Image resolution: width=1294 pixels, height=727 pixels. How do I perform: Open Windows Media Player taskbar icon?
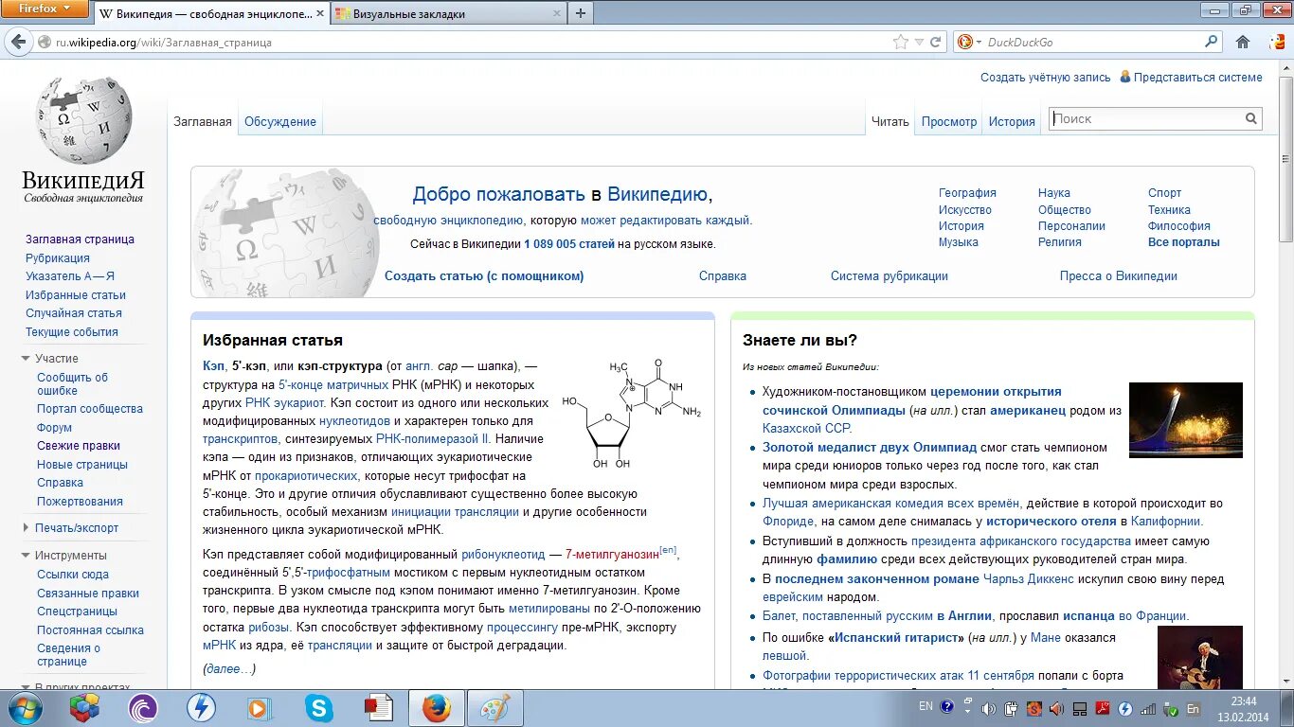click(258, 708)
